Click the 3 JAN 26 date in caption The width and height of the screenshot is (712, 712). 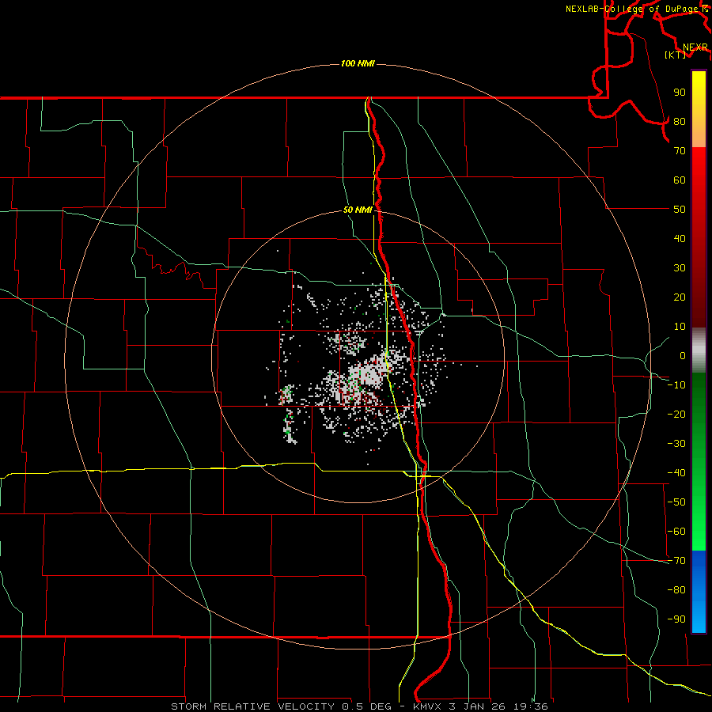point(477,706)
